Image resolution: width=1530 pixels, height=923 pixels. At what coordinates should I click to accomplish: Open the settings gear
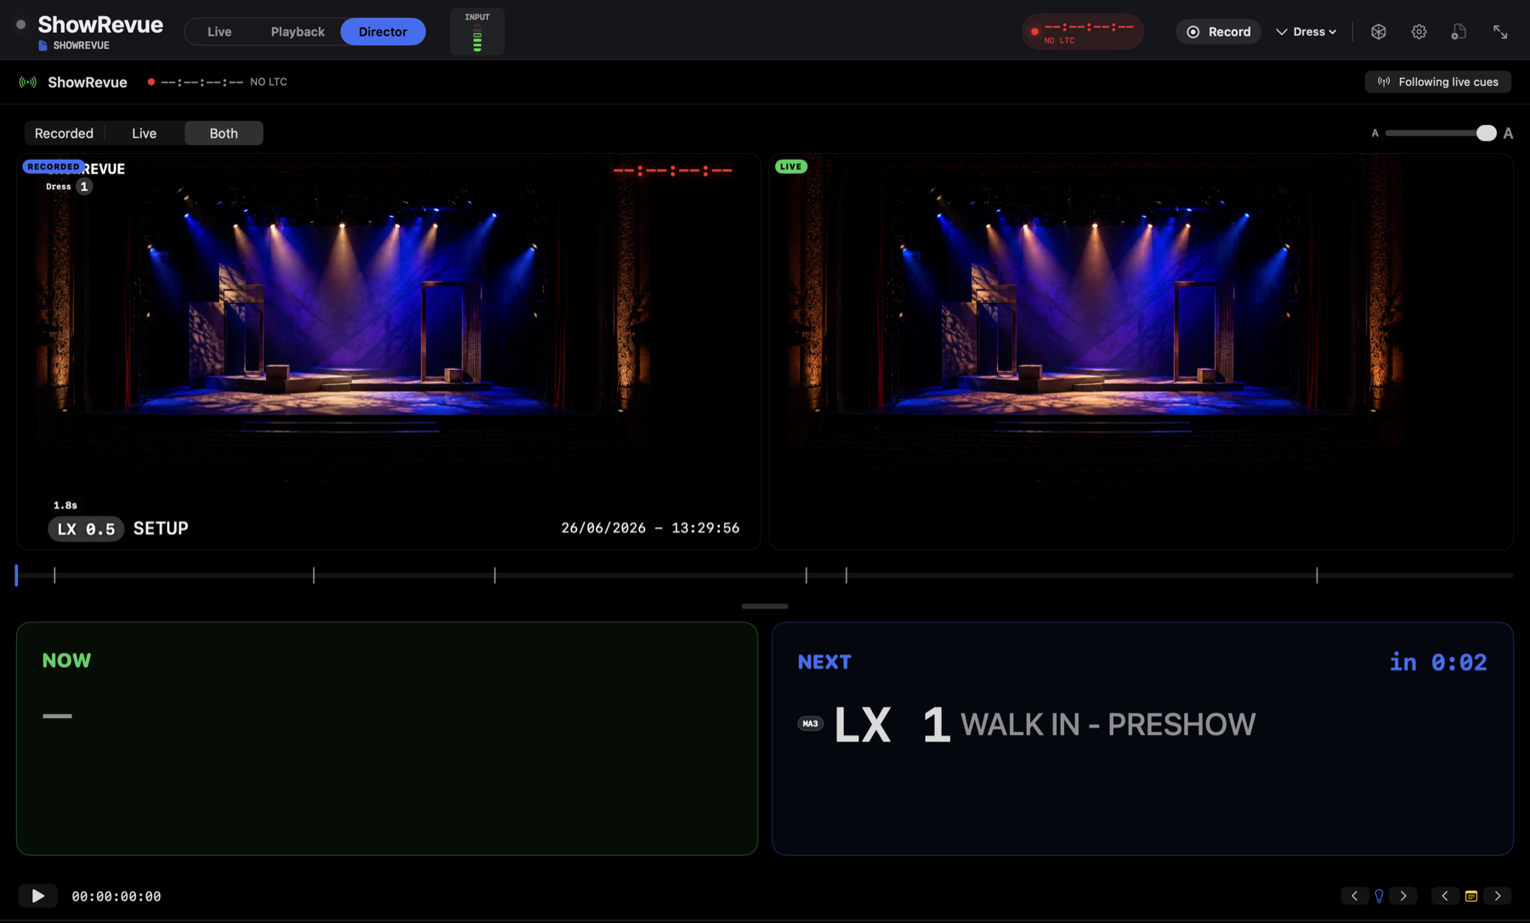point(1419,31)
